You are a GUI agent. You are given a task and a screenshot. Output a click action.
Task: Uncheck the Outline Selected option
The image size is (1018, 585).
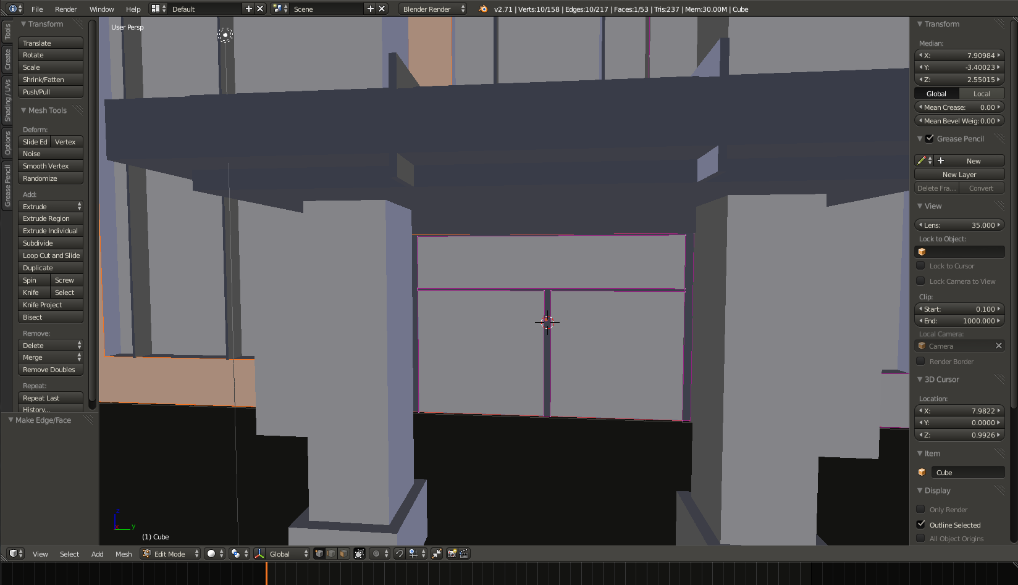click(920, 525)
